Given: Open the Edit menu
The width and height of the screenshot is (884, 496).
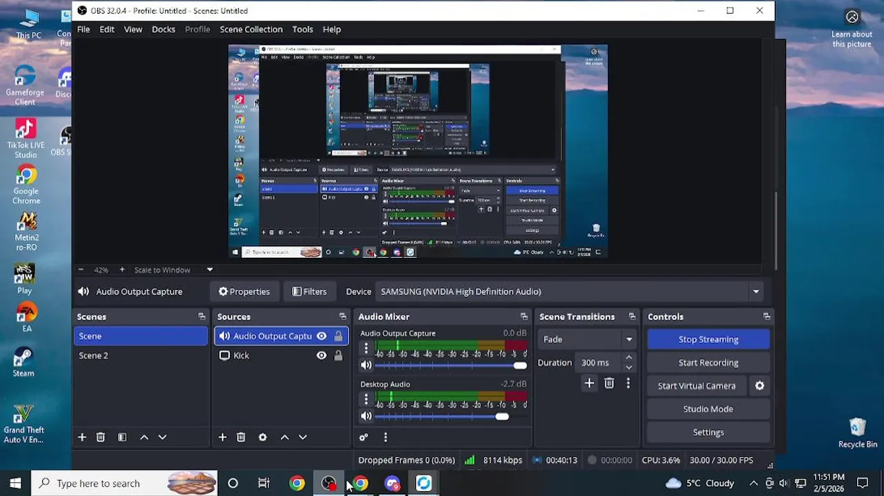Looking at the screenshot, I should (107, 30).
